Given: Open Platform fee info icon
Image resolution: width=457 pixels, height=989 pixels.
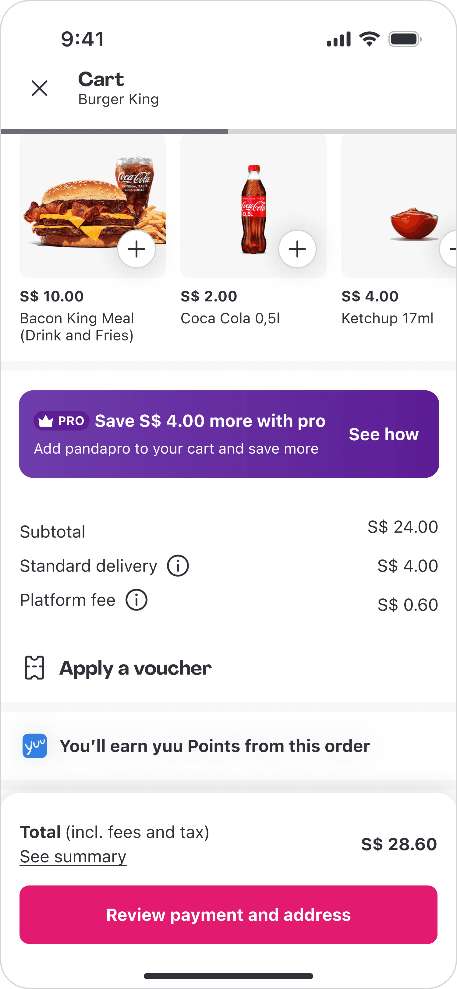Looking at the screenshot, I should (x=136, y=600).
